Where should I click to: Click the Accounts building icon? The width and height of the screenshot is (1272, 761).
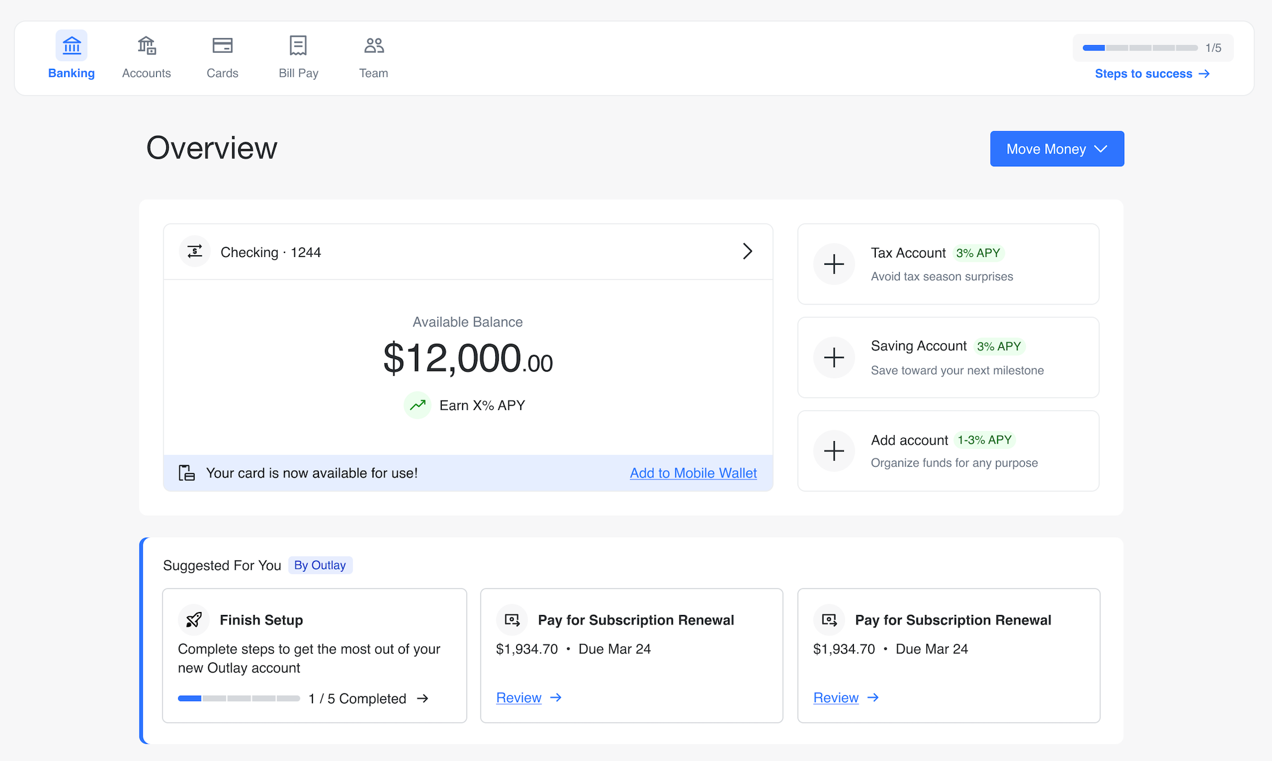pos(147,45)
